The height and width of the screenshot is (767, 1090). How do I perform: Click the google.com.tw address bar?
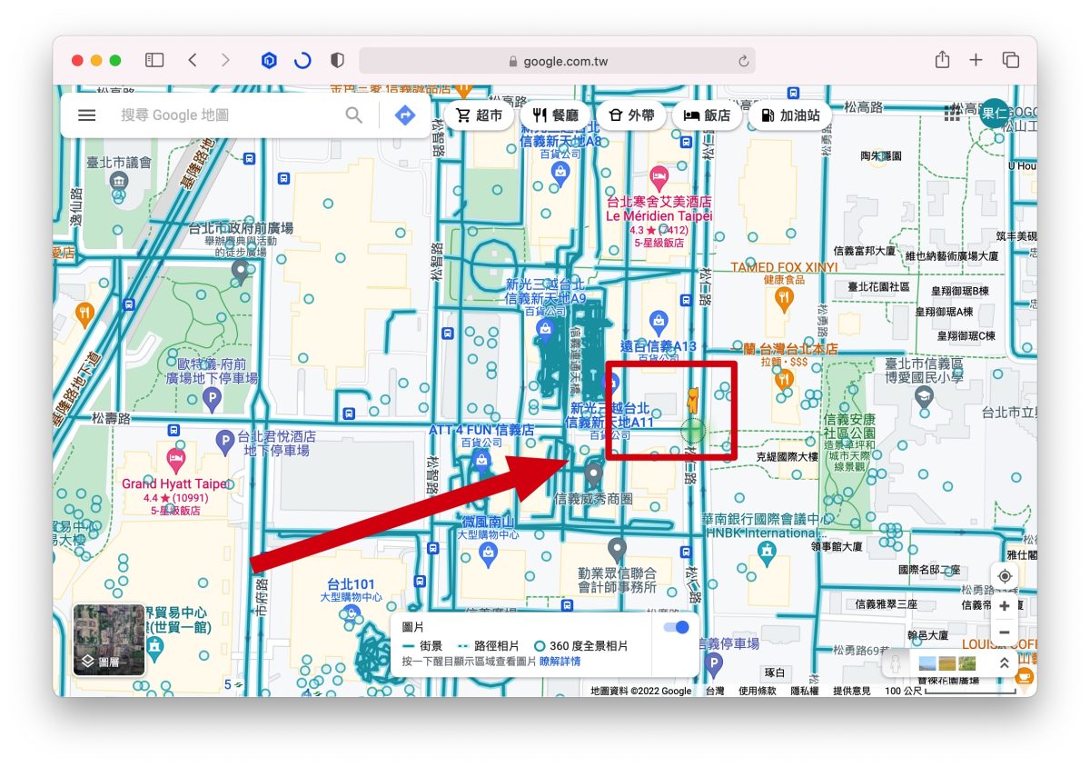tap(557, 61)
